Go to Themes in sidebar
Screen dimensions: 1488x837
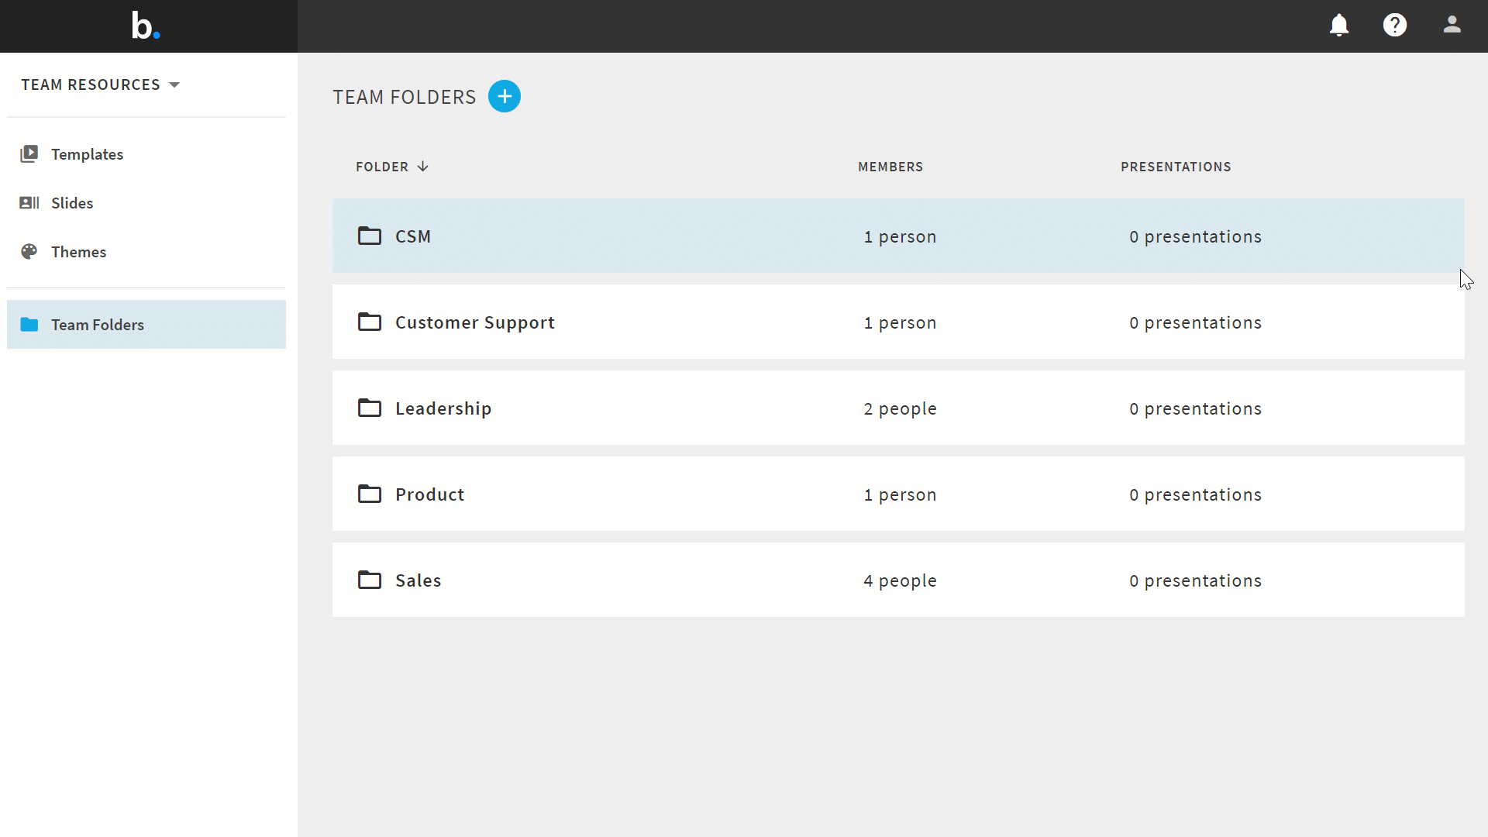[146, 252]
